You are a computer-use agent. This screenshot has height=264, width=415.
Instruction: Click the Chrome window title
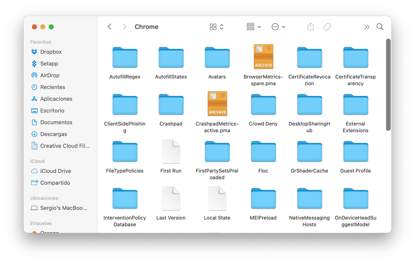146,27
